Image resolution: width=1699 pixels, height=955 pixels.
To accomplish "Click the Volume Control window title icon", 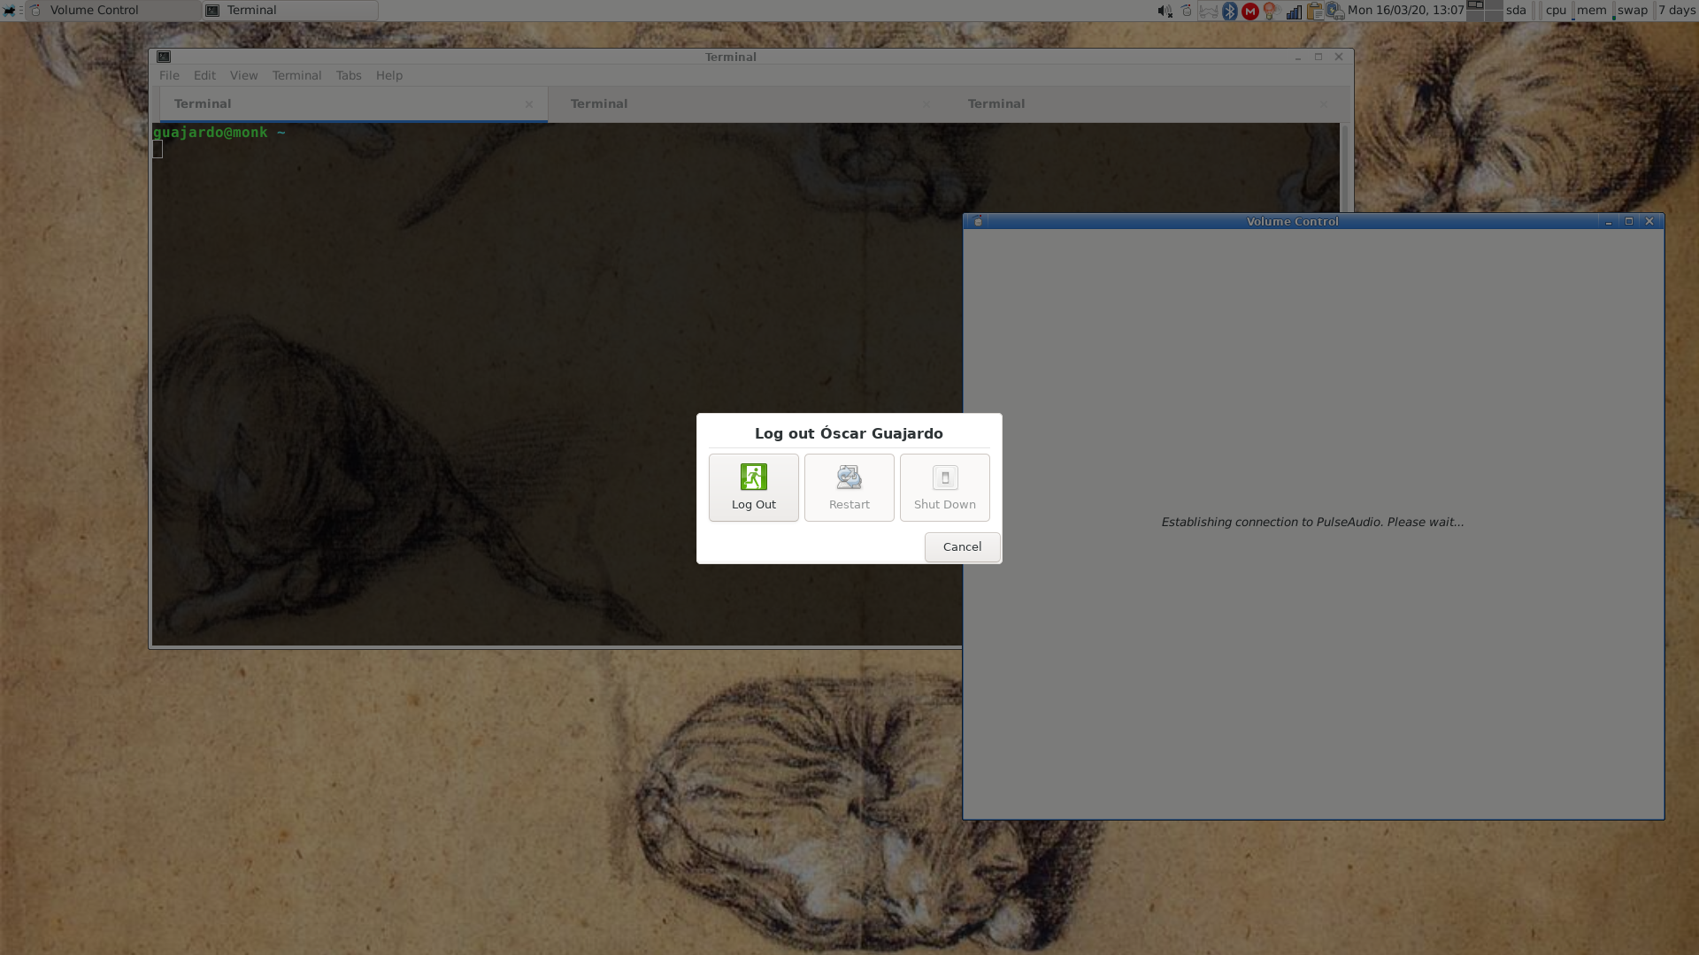I will [x=978, y=221].
